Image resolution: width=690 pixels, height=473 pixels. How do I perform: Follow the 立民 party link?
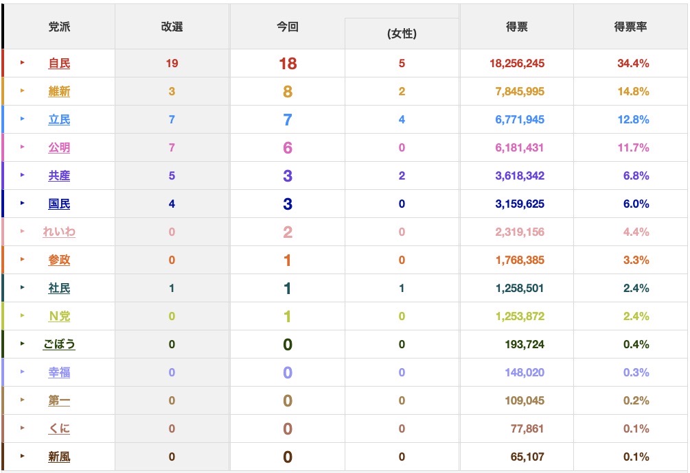(59, 120)
